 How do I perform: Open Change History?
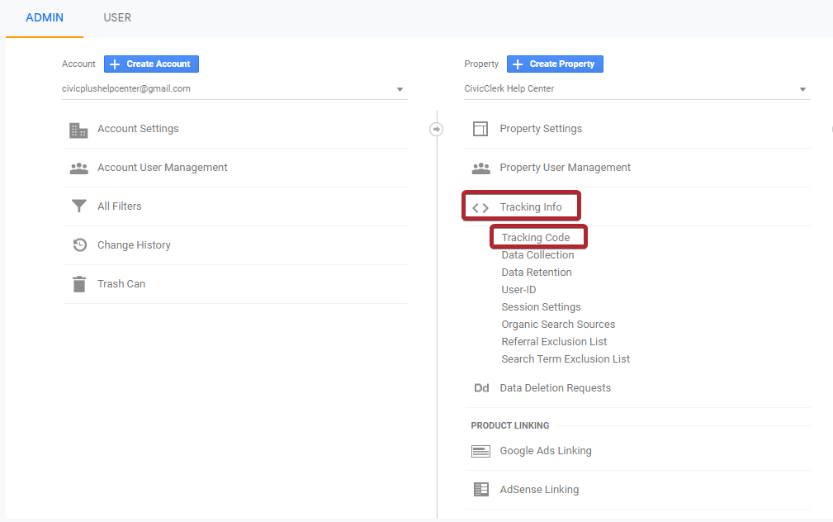[x=134, y=245]
